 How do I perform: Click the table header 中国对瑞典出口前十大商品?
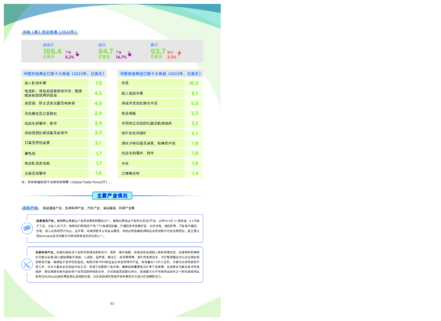coord(64,74)
